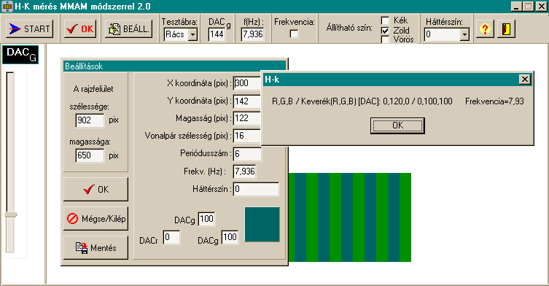Click the yellow question mark help icon
The image size is (549, 286).
485,28
